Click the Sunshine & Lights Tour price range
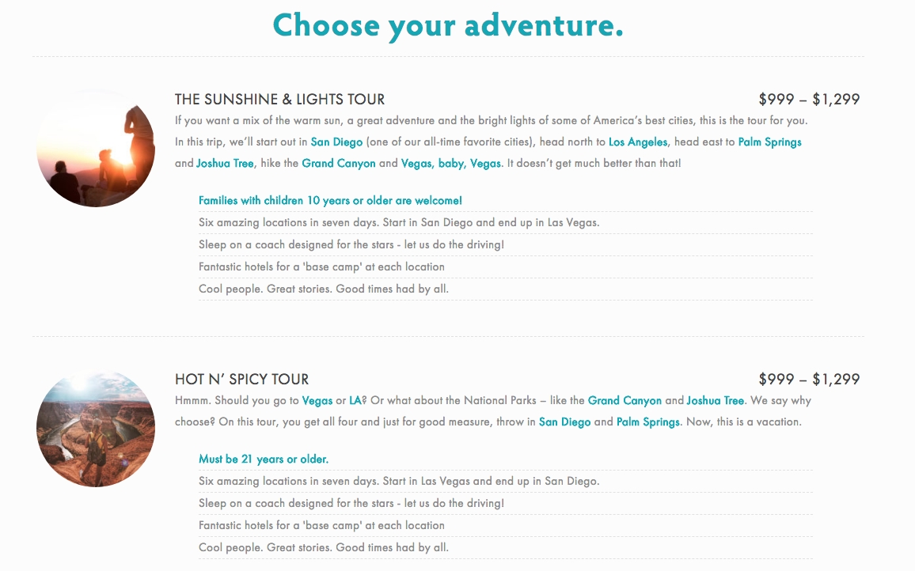 click(x=808, y=100)
